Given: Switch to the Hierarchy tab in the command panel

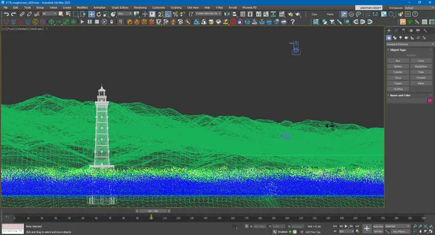Looking at the screenshot, I should click(x=404, y=31).
